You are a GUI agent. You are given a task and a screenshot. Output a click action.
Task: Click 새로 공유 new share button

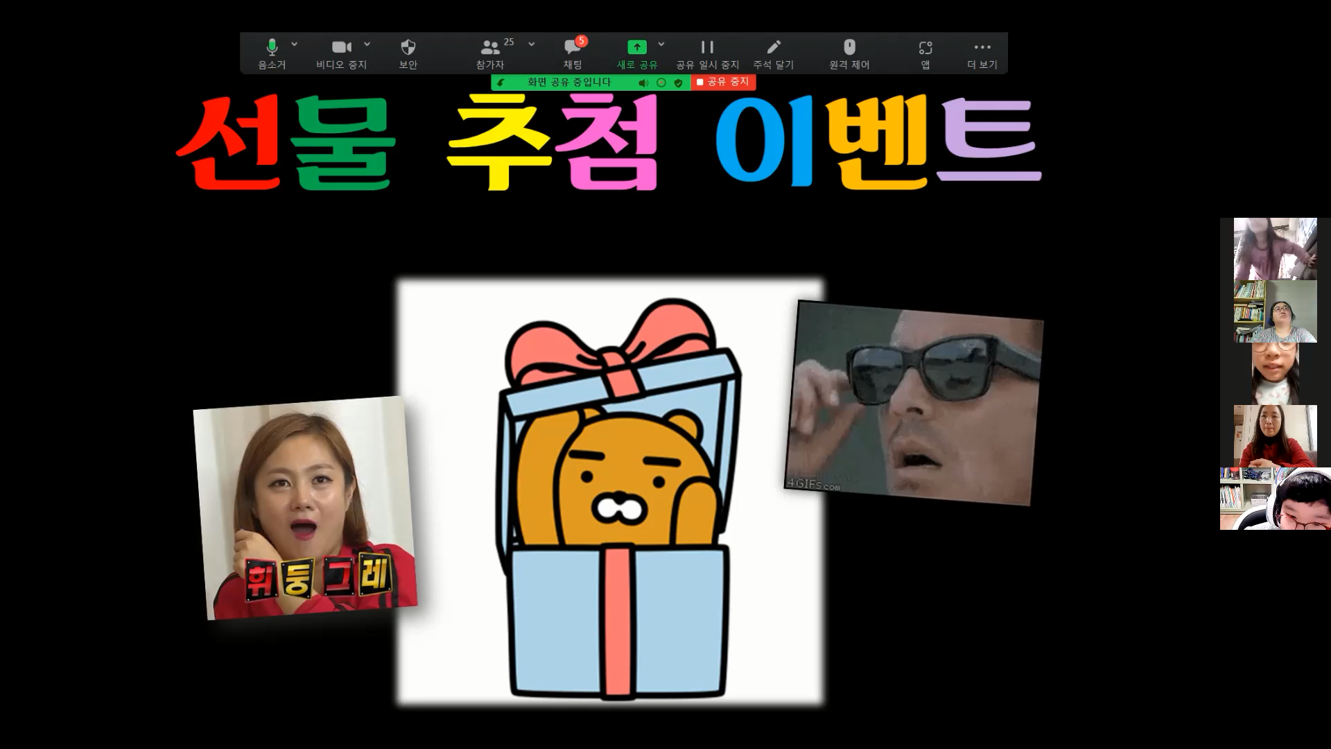637,53
